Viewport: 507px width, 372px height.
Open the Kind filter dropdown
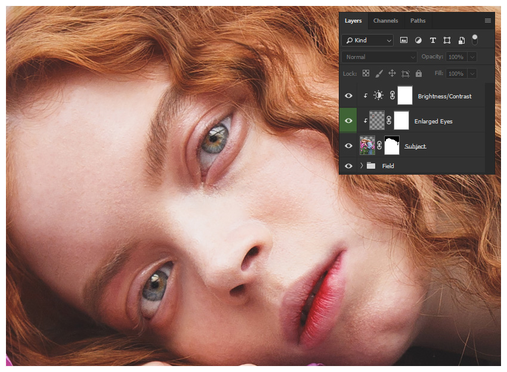coord(367,41)
